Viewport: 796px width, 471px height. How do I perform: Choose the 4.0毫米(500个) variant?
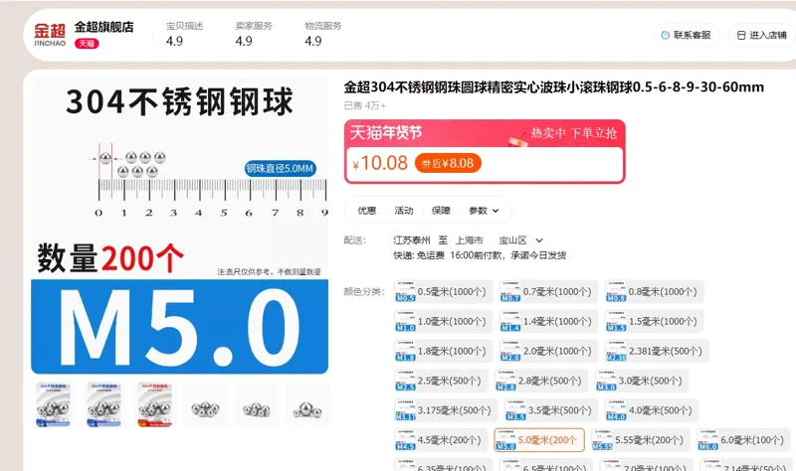pos(652,410)
